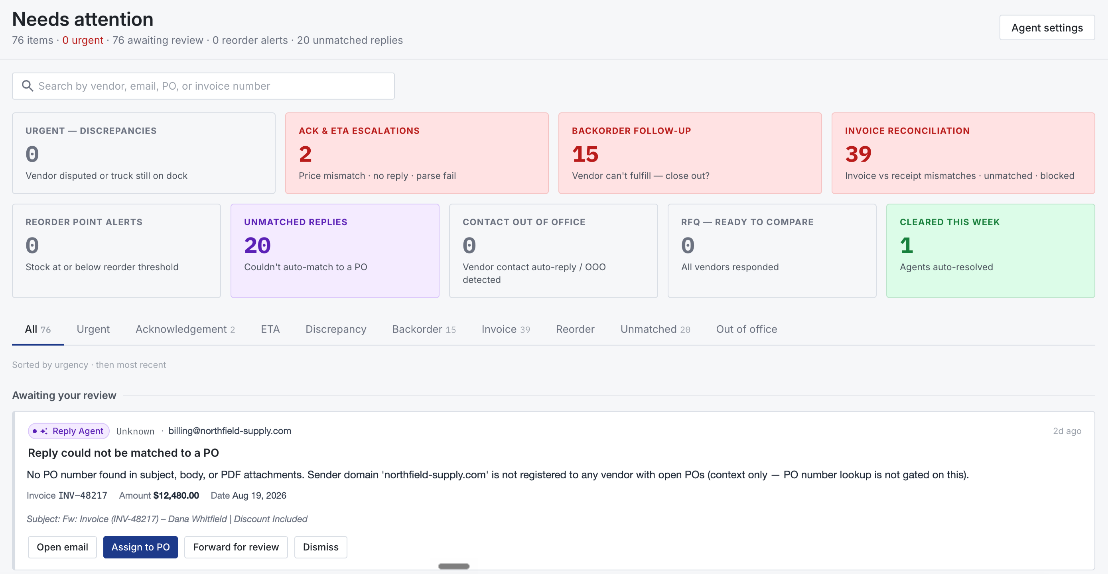Open the Backorder Follow-up card
The width and height of the screenshot is (1108, 574).
click(690, 153)
